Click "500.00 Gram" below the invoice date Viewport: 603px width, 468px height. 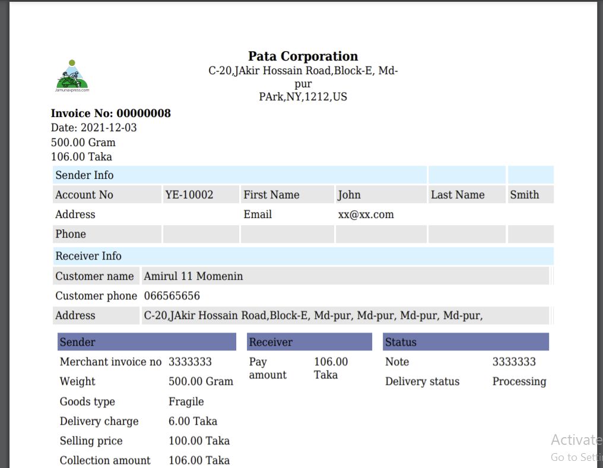tap(83, 143)
